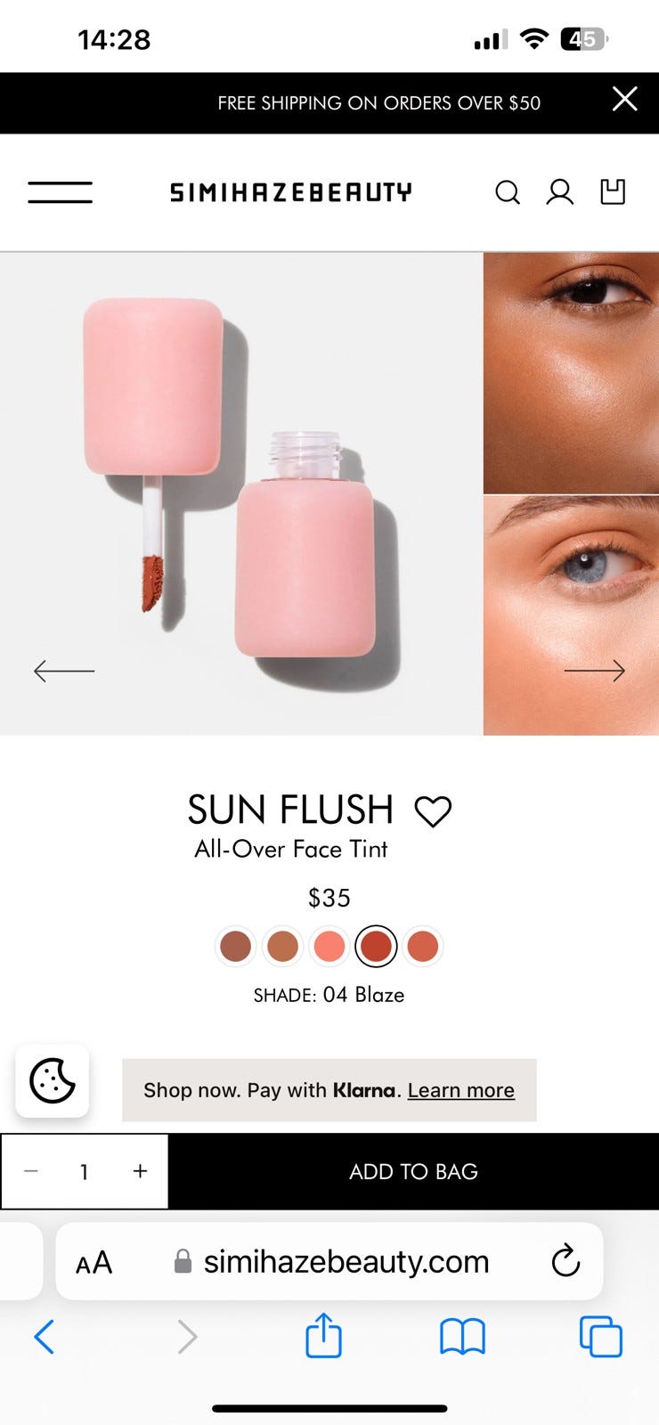Add Sun Flush to wishlist heart
The width and height of the screenshot is (659, 1425).
click(x=433, y=811)
